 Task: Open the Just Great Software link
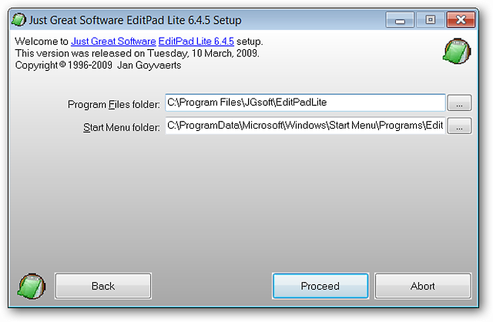(113, 41)
